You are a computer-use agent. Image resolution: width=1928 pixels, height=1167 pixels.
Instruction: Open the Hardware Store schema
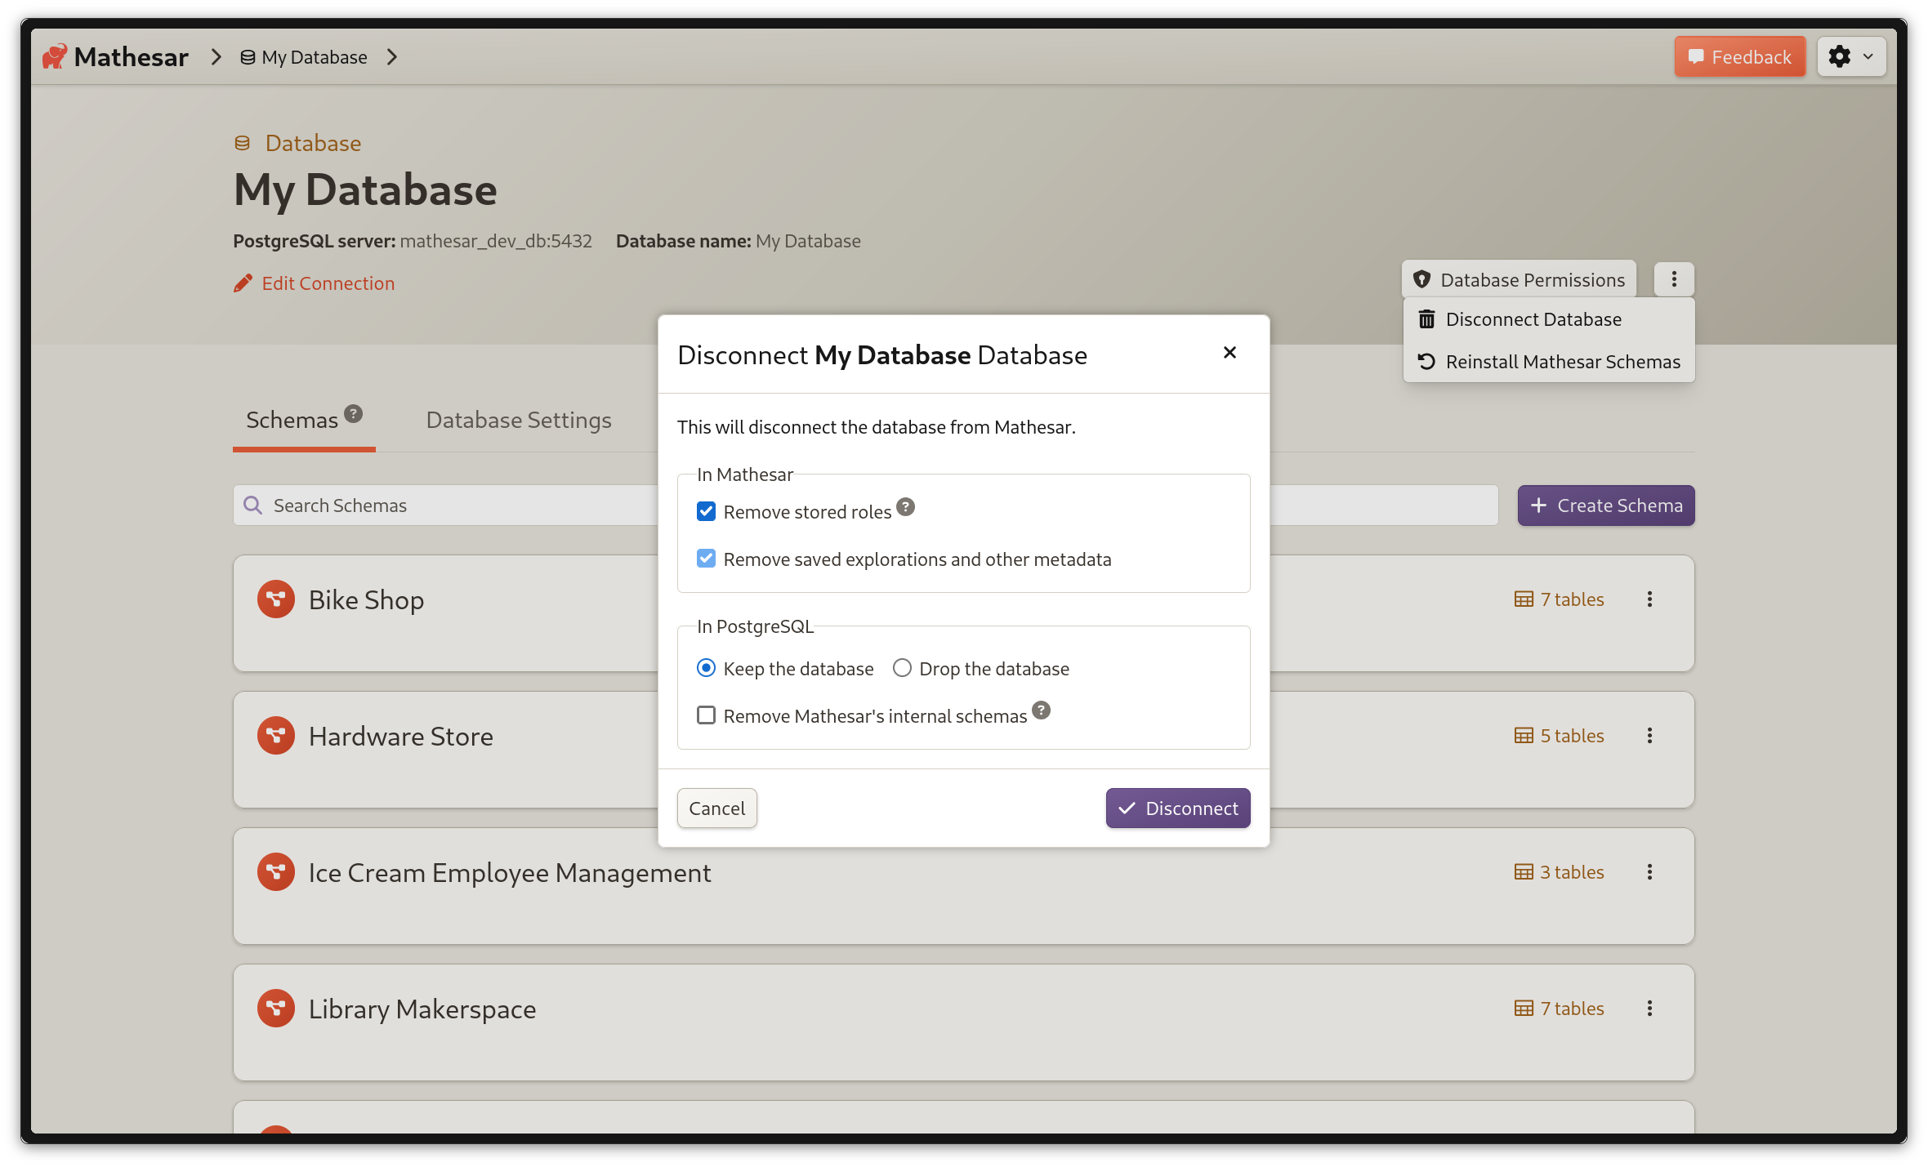coord(400,737)
